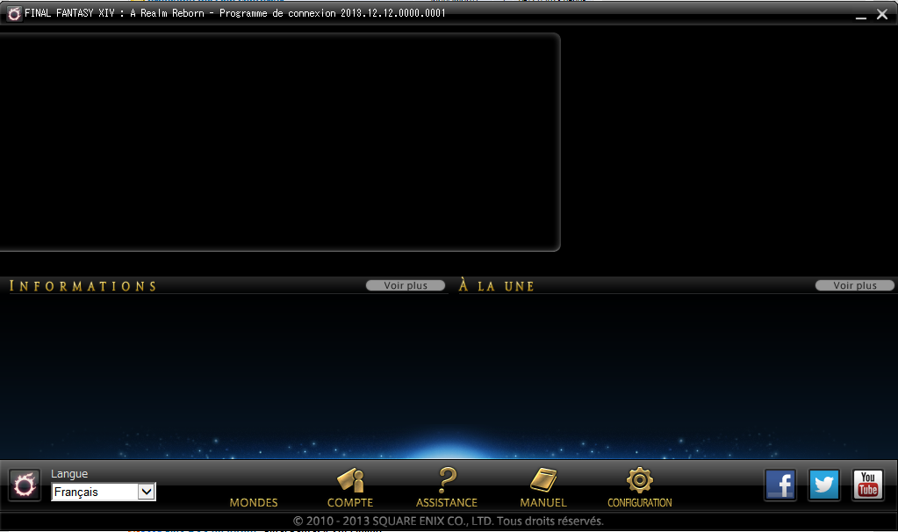Click Voir plus beside À la une

854,285
